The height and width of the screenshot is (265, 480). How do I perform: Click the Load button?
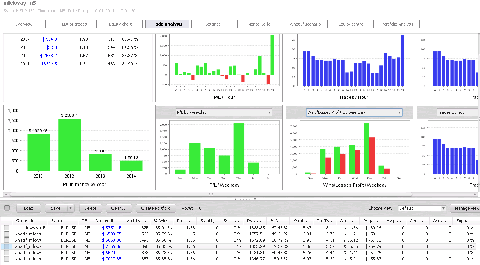(x=28, y=208)
